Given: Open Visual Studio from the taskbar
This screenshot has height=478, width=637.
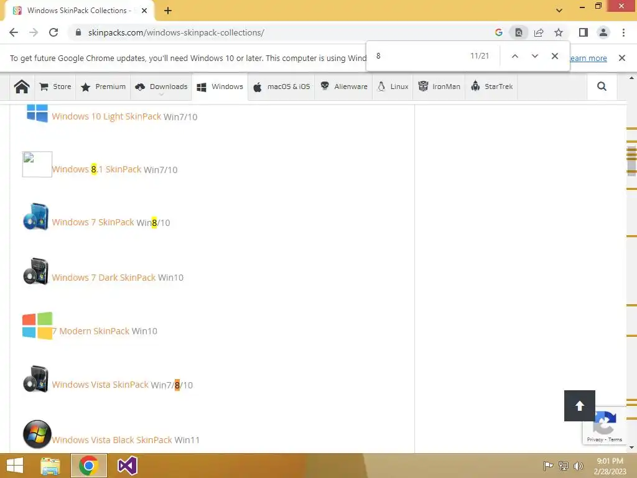Looking at the screenshot, I should coord(127,466).
